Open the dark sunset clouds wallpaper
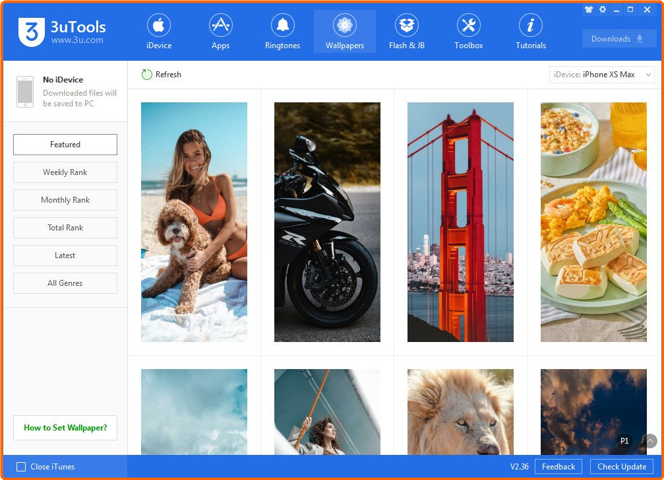The height and width of the screenshot is (480, 664). click(x=593, y=412)
